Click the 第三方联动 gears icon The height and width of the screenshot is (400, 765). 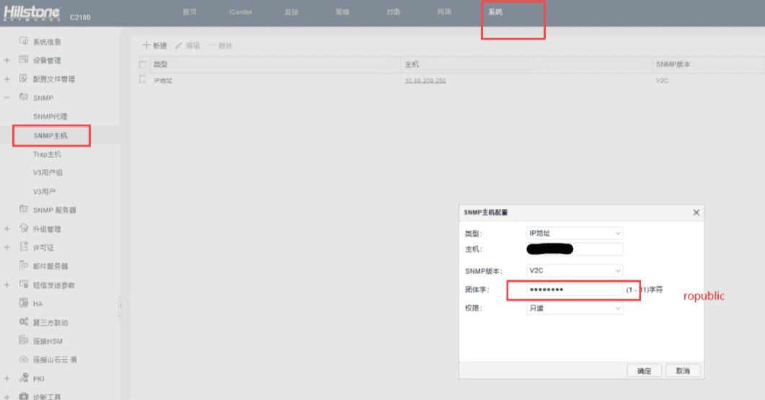pyautogui.click(x=23, y=321)
